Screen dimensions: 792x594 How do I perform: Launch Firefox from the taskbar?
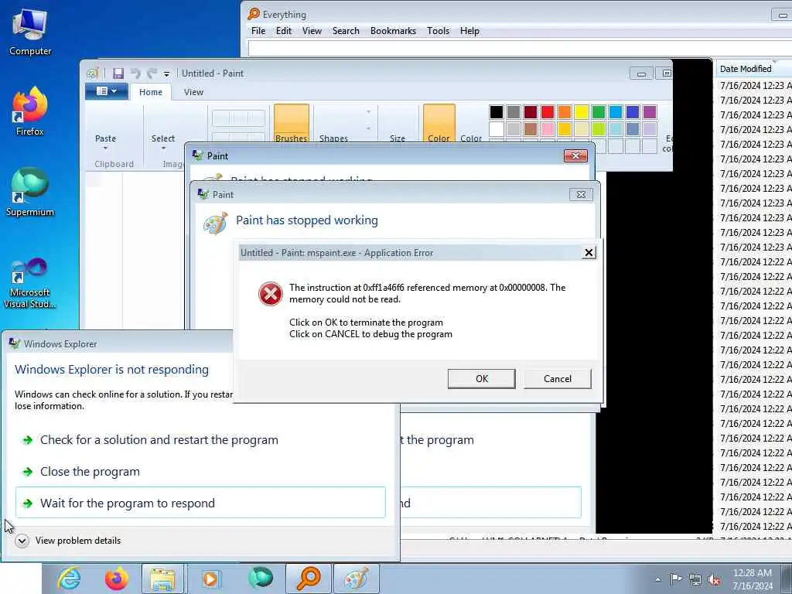[116, 579]
